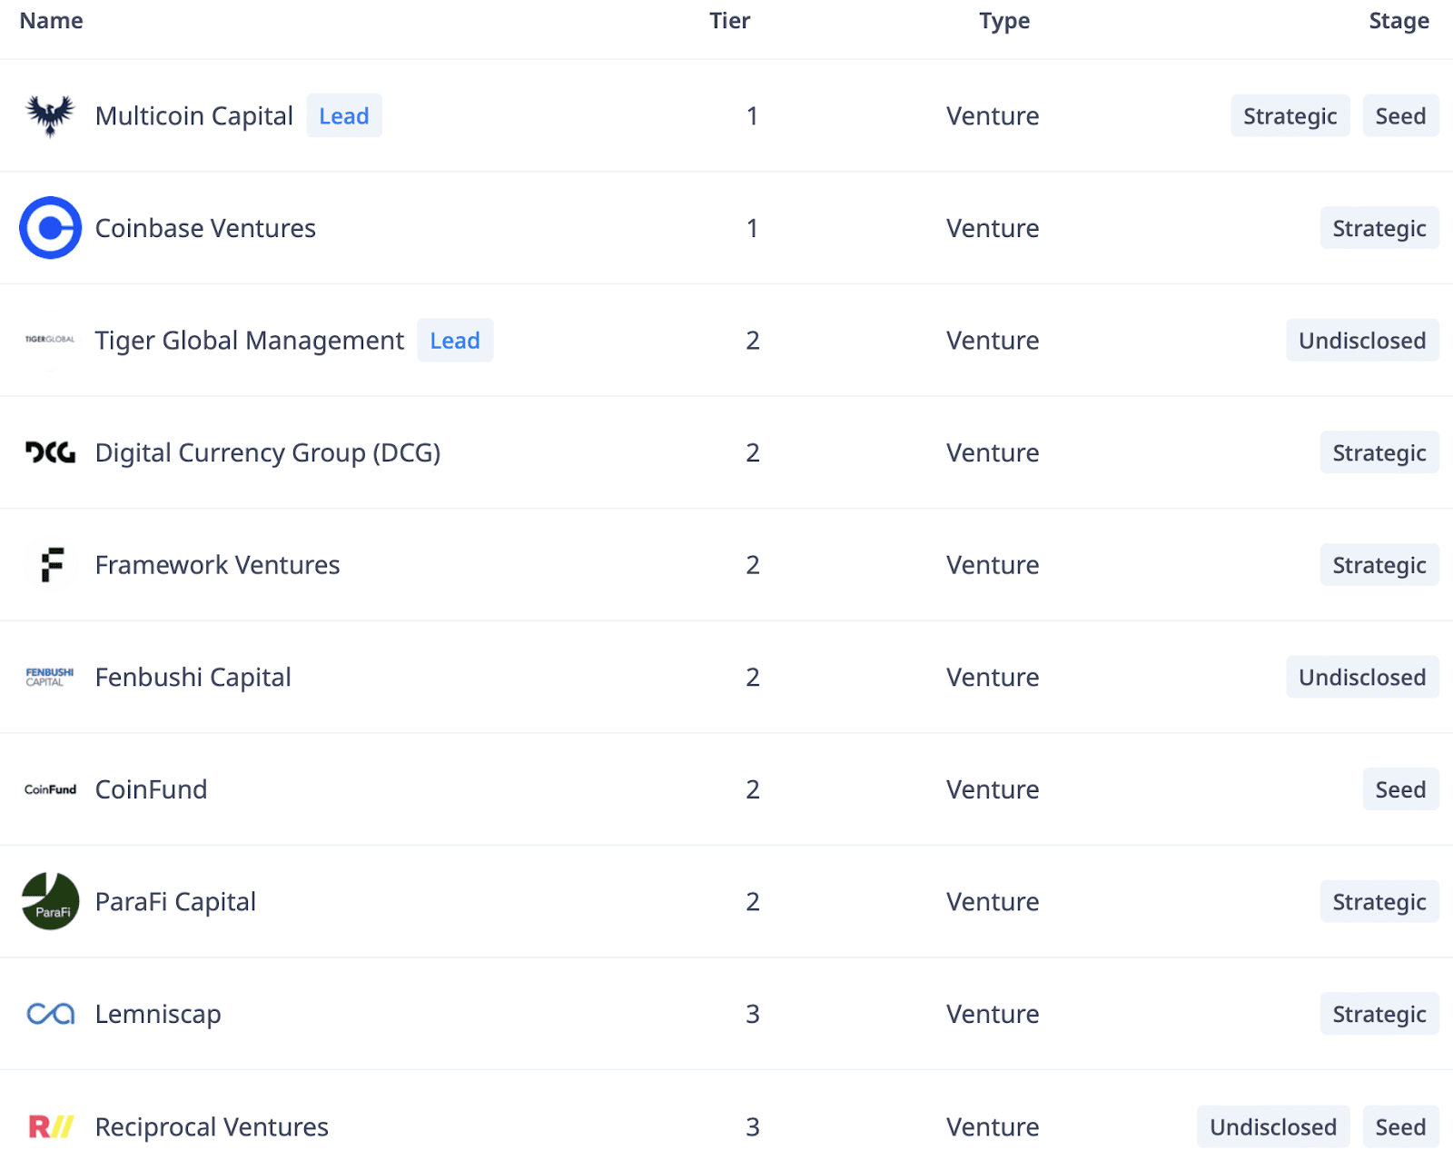The height and width of the screenshot is (1170, 1453).
Task: Click the Stage column header
Action: point(1399,21)
